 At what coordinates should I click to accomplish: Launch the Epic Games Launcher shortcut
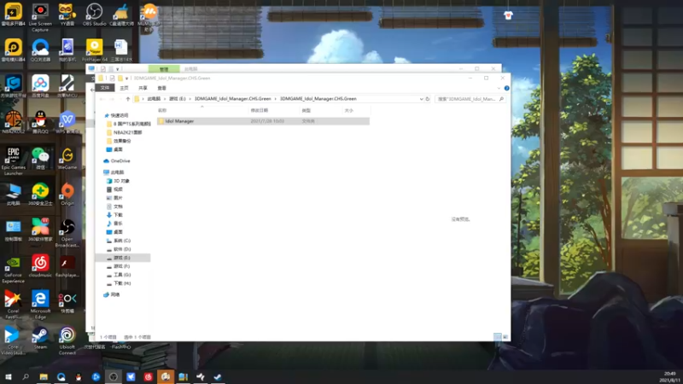(13, 161)
